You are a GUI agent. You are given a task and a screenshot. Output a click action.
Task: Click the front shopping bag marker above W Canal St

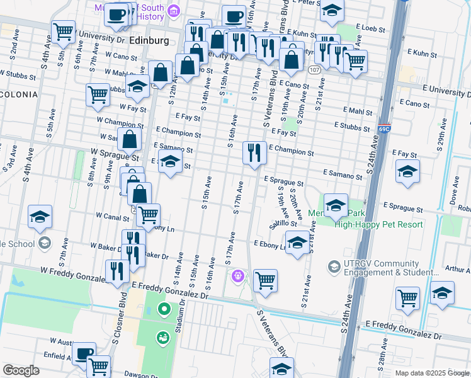pyautogui.click(x=139, y=195)
